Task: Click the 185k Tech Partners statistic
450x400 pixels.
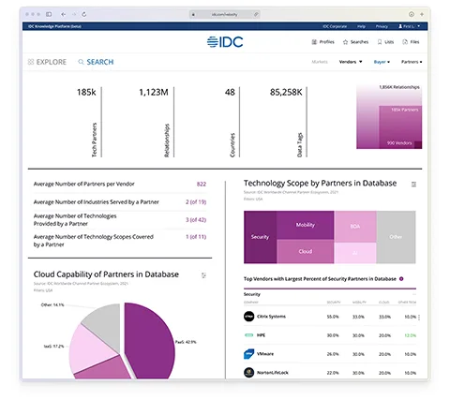Action: 86,92
